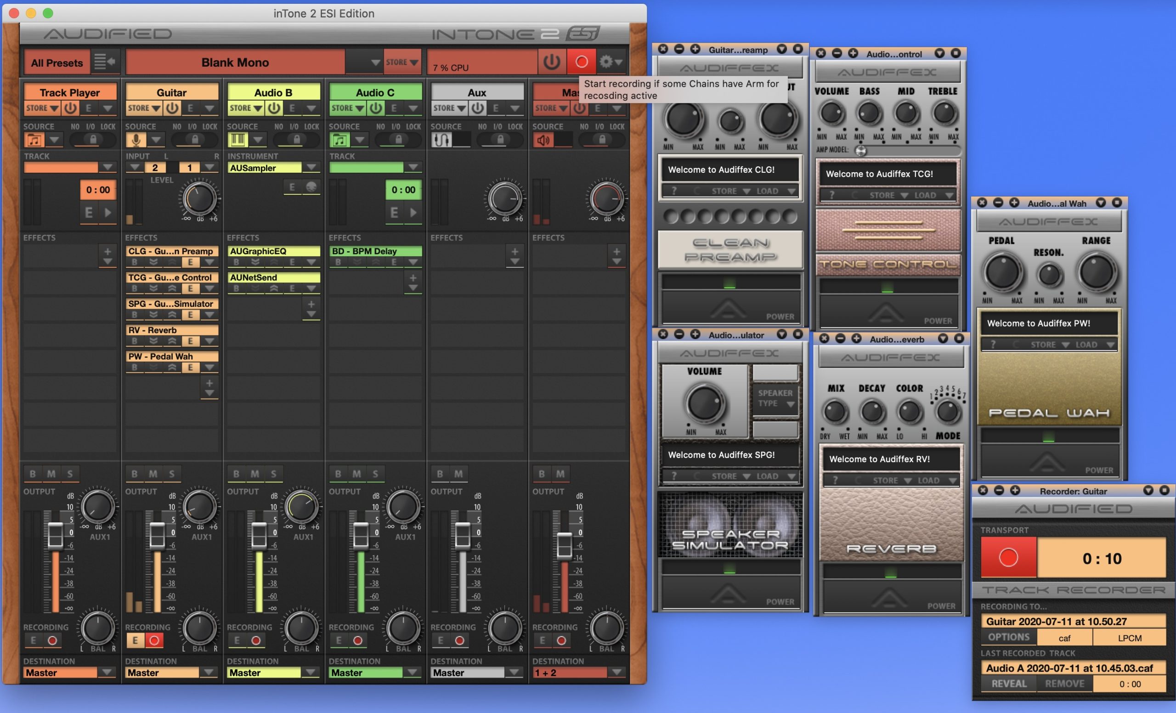Select the Guitar channel header
The width and height of the screenshot is (1176, 713).
tap(172, 92)
